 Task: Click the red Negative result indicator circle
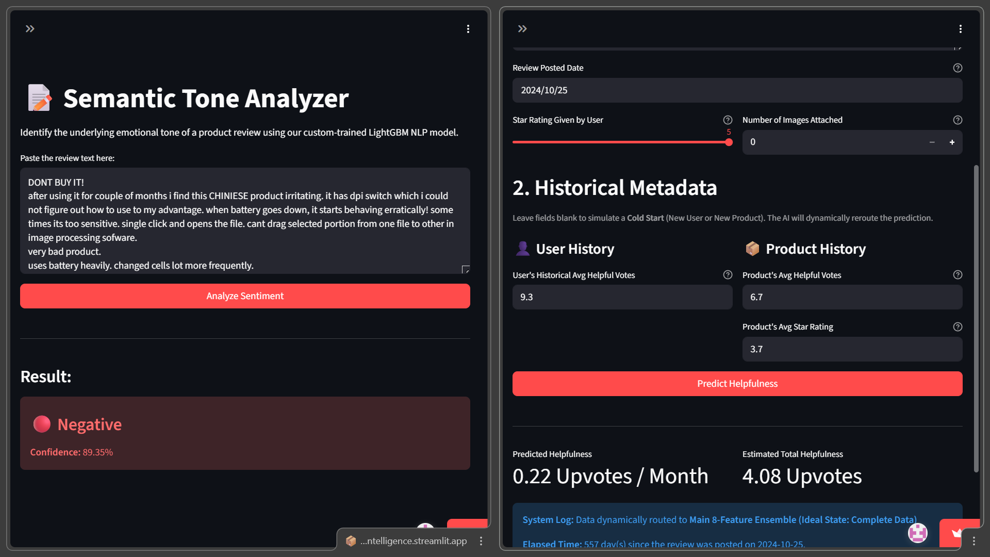[x=42, y=424]
